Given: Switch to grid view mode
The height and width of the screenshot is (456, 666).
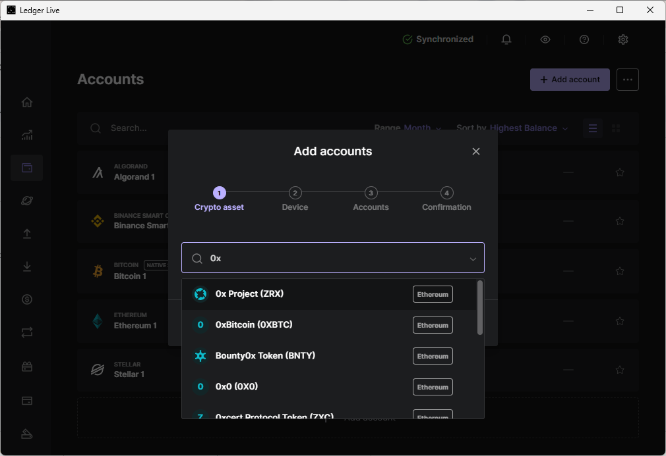Looking at the screenshot, I should (x=616, y=128).
